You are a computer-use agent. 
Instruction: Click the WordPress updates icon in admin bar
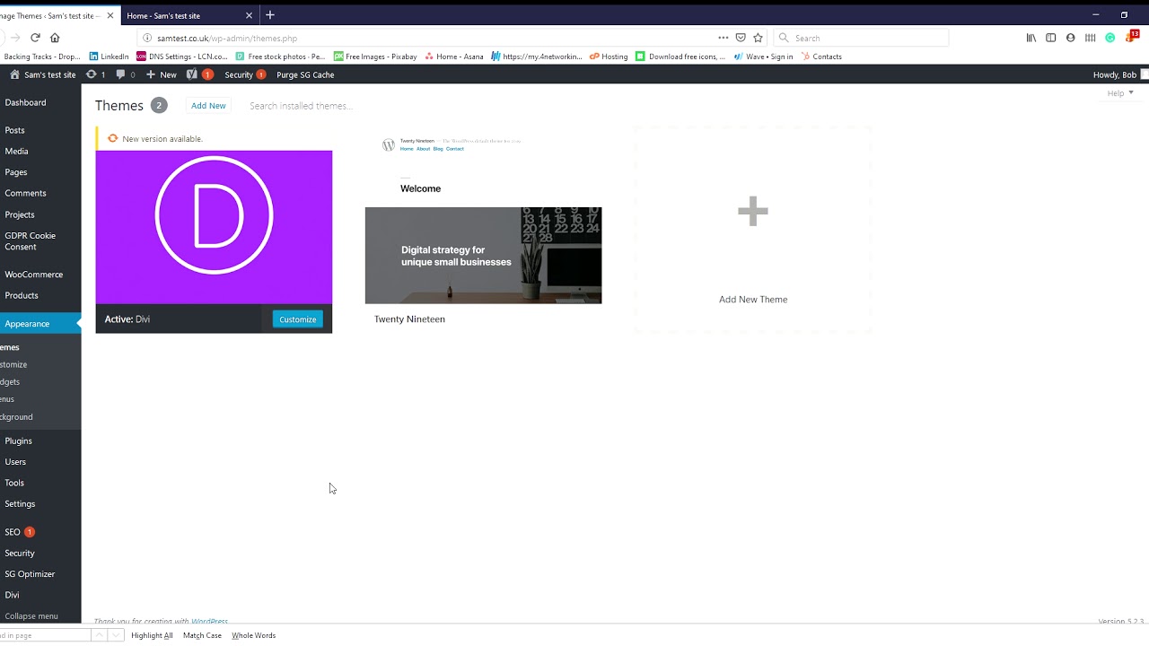(95, 74)
